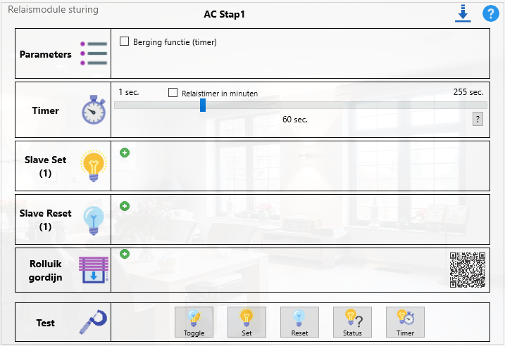This screenshot has width=505, height=346.
Task: Click the QR code image
Action: 468,270
